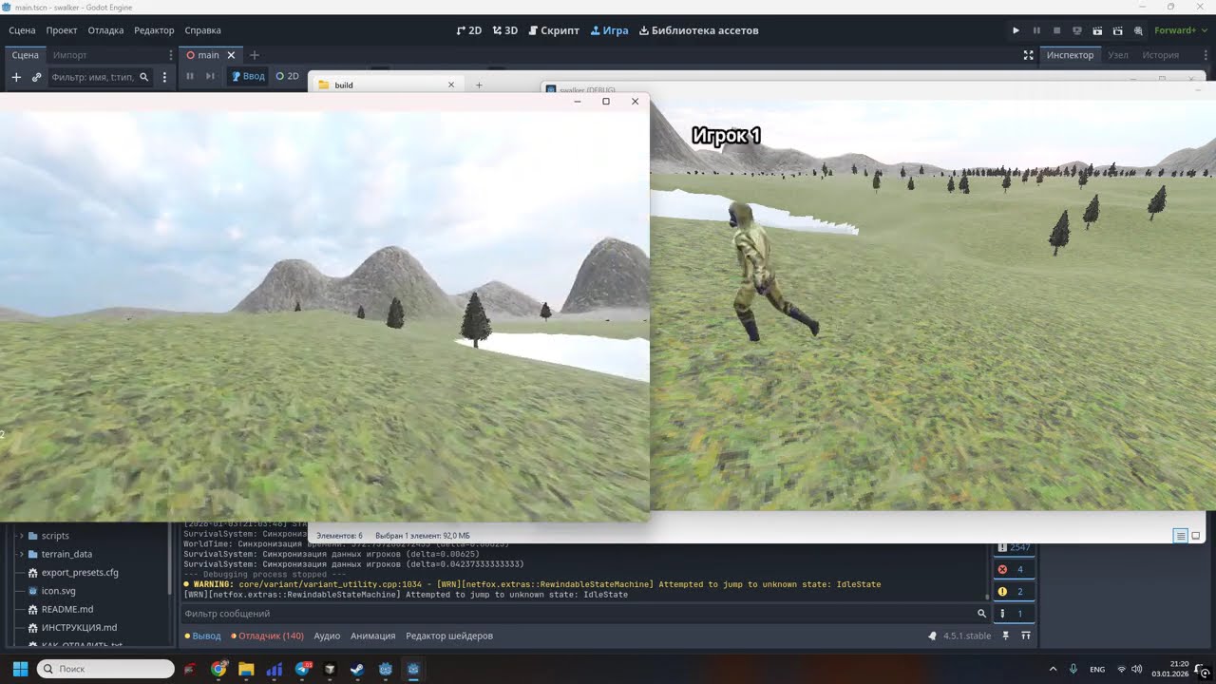This screenshot has width=1216, height=684.
Task: Select the Инспектор tab
Action: click(1070, 55)
